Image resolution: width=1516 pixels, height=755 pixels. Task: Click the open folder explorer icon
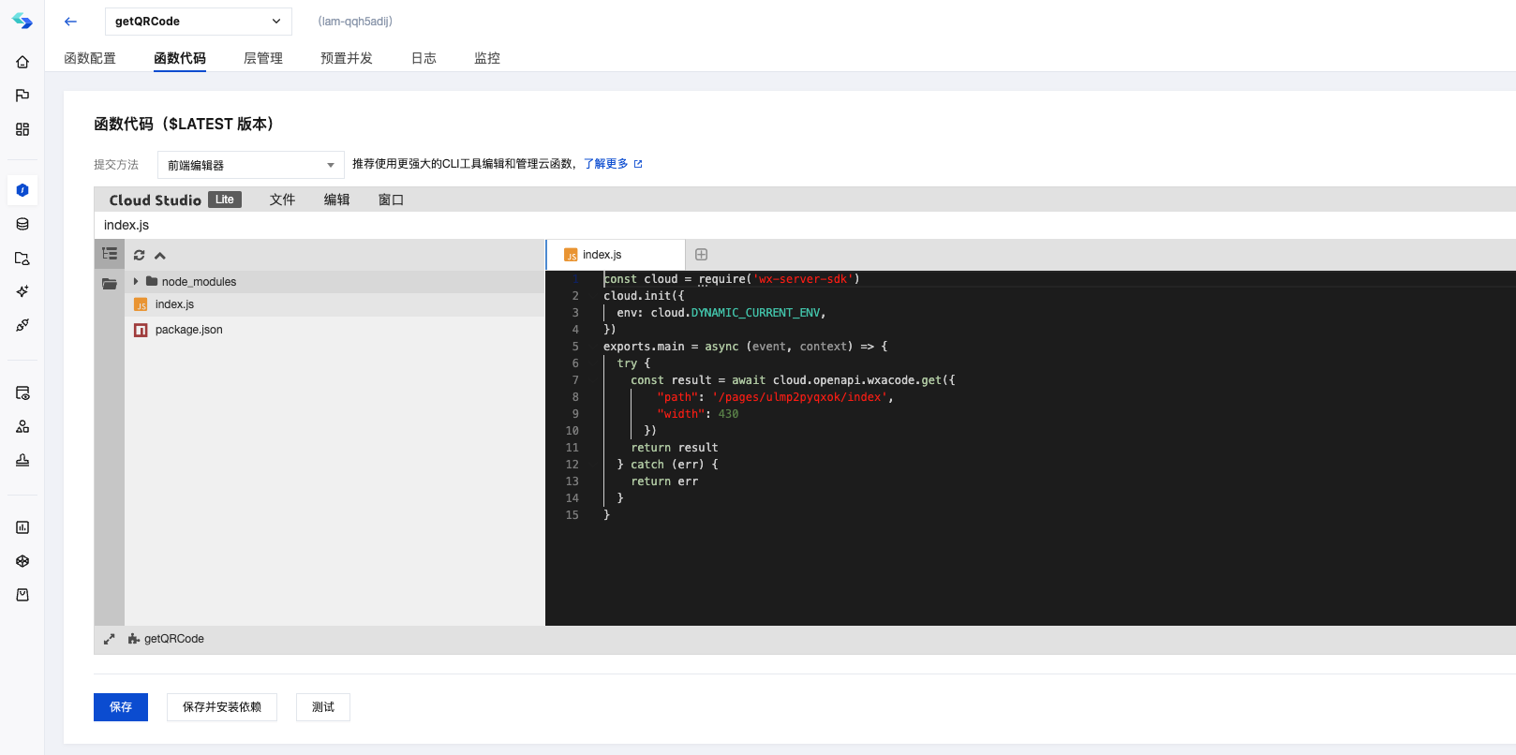tap(110, 284)
